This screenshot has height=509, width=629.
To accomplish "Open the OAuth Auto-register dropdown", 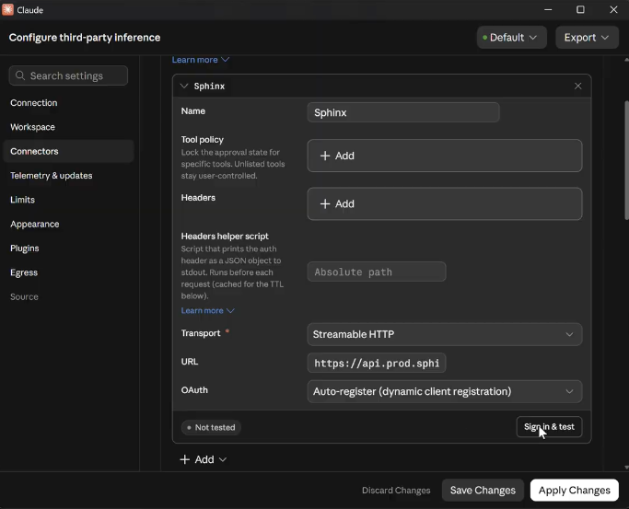I will coord(445,391).
